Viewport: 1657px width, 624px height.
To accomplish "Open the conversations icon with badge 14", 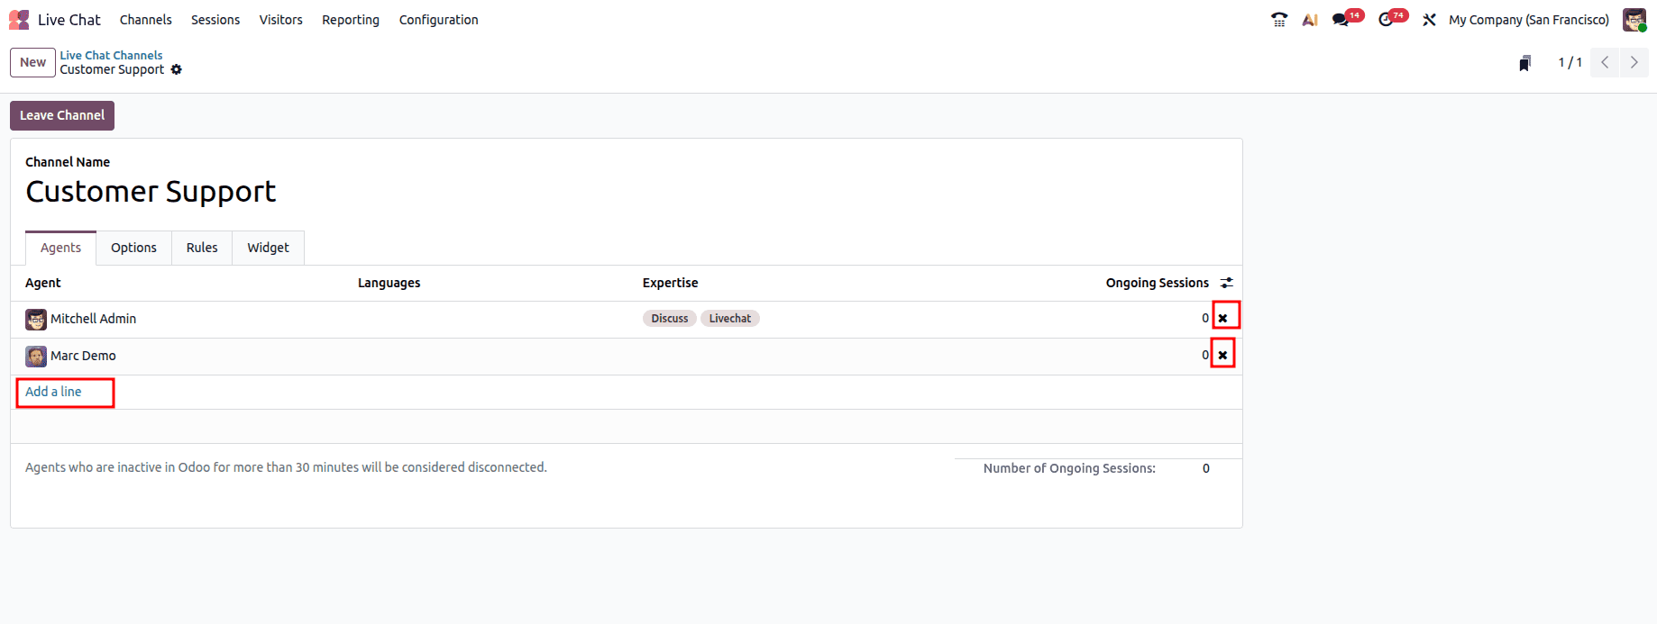I will click(1347, 19).
